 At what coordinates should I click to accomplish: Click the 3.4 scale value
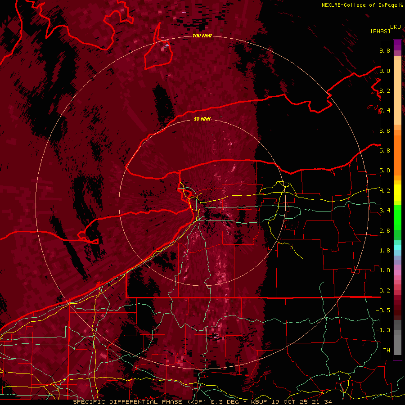(385, 211)
